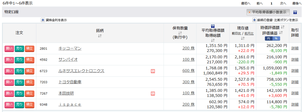The height and width of the screenshot is (112, 304).
Task: Sort by 時価評価額 using the arrows icon
Action: 283,27
